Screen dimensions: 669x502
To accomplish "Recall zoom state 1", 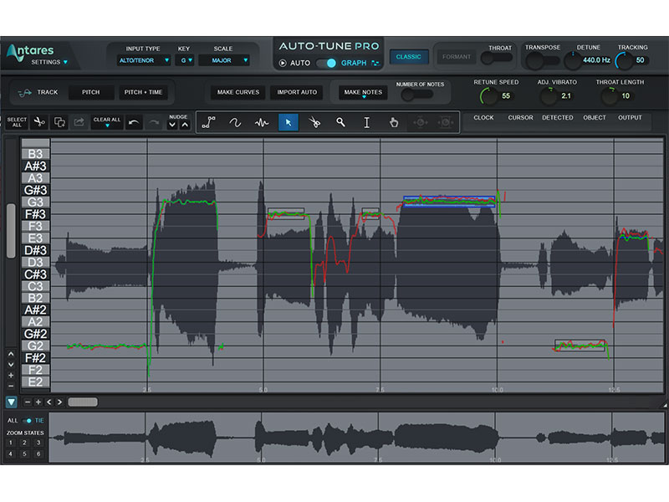I will [11, 443].
